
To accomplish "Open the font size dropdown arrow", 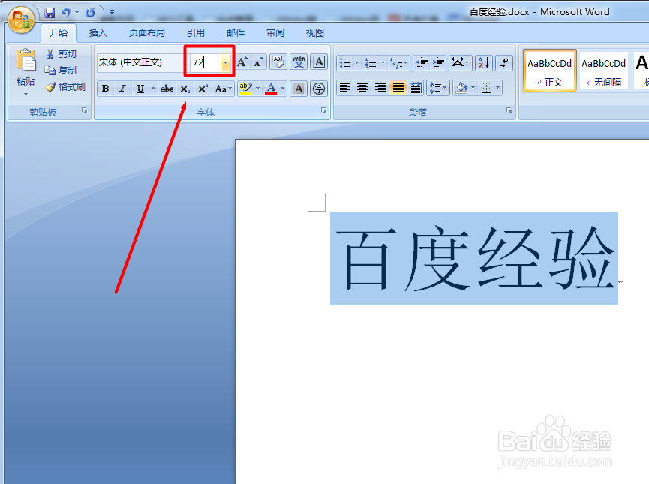I will 226,62.
